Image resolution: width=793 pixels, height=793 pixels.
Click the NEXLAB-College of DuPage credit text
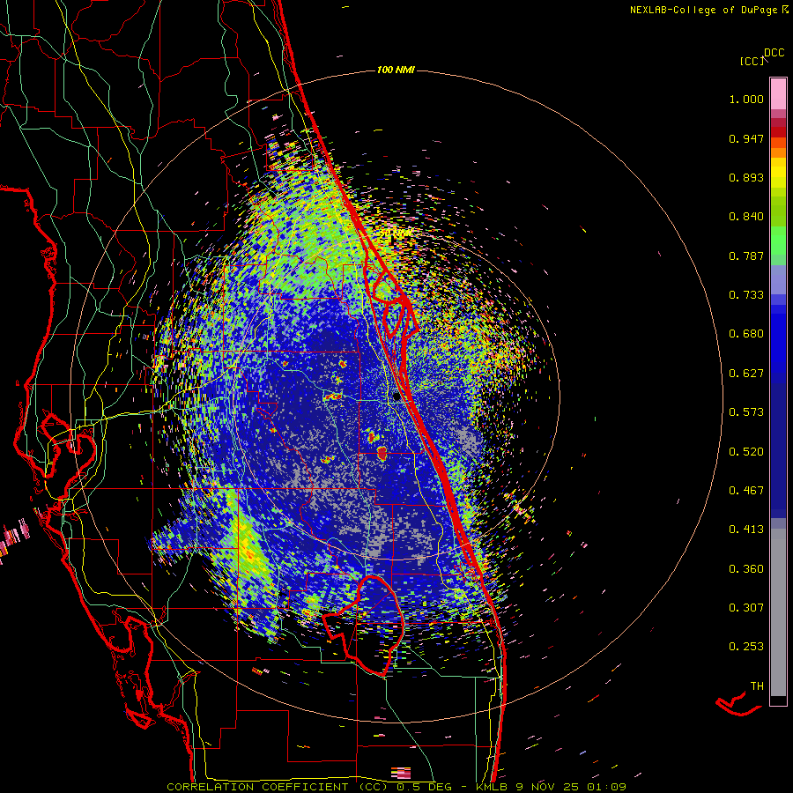pyautogui.click(x=703, y=10)
